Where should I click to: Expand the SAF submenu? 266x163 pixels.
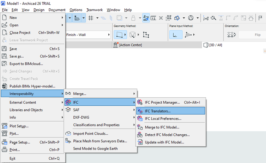click(x=100, y=110)
